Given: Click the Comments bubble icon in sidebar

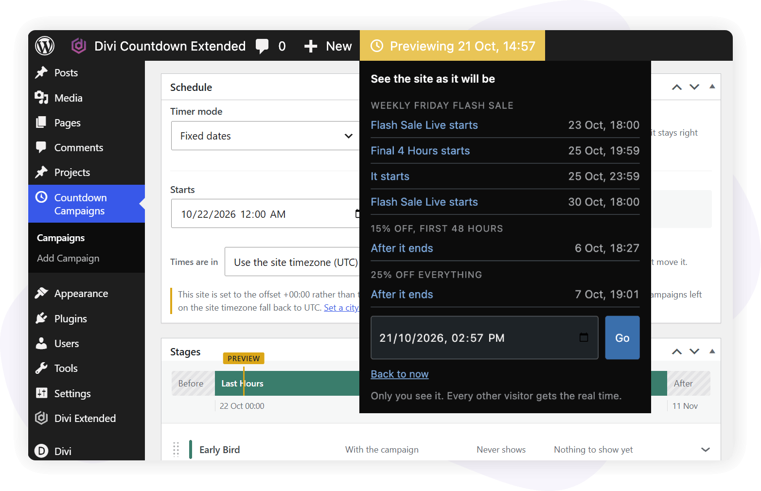Looking at the screenshot, I should [x=41, y=147].
